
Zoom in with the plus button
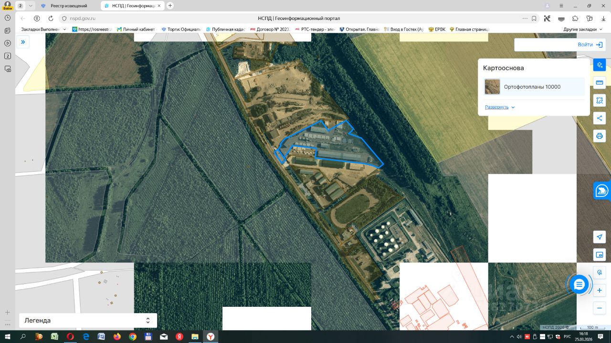pos(600,290)
